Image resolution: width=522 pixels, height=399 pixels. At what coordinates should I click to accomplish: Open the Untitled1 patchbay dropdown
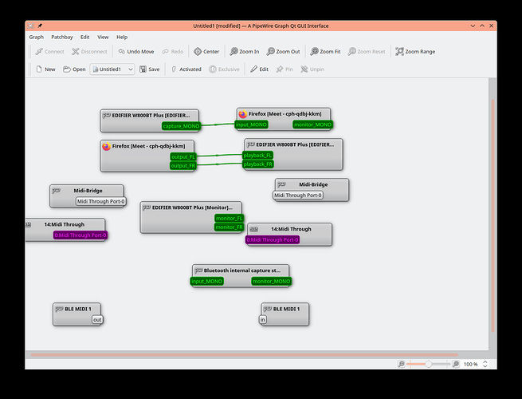[112, 69]
